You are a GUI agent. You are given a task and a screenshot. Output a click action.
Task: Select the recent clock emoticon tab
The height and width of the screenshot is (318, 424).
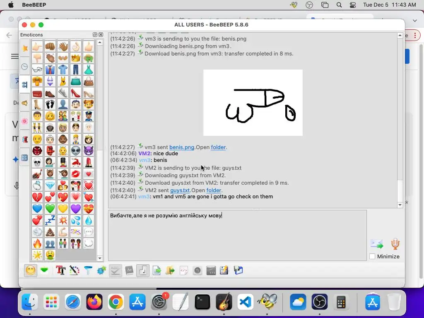[24, 67]
